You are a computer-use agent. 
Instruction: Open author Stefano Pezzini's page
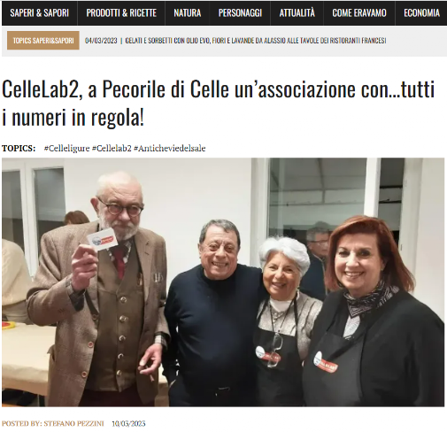click(73, 423)
